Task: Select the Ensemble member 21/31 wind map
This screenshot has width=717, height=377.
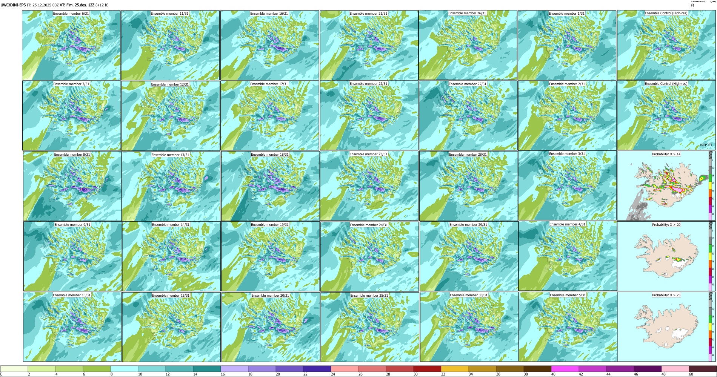Action: (369, 45)
